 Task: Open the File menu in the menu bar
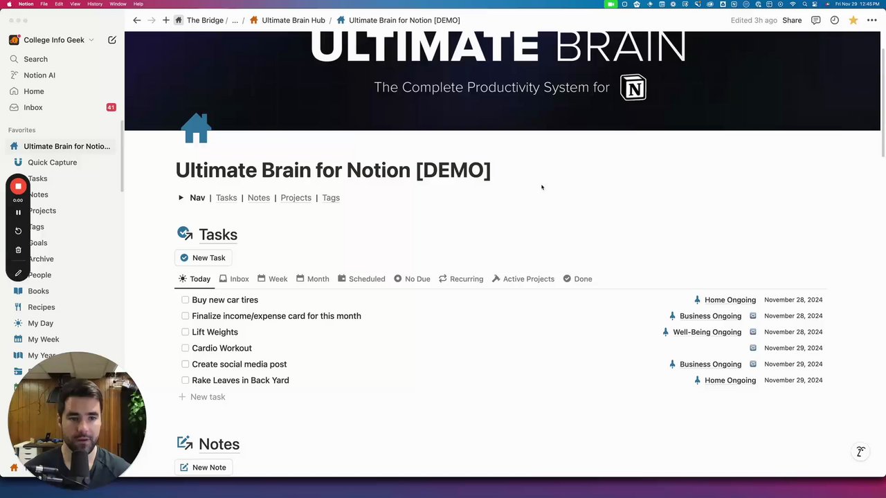tap(44, 4)
